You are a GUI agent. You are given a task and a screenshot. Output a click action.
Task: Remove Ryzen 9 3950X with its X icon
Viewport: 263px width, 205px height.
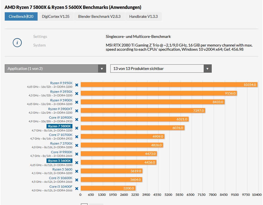pyautogui.click(x=77, y=94)
